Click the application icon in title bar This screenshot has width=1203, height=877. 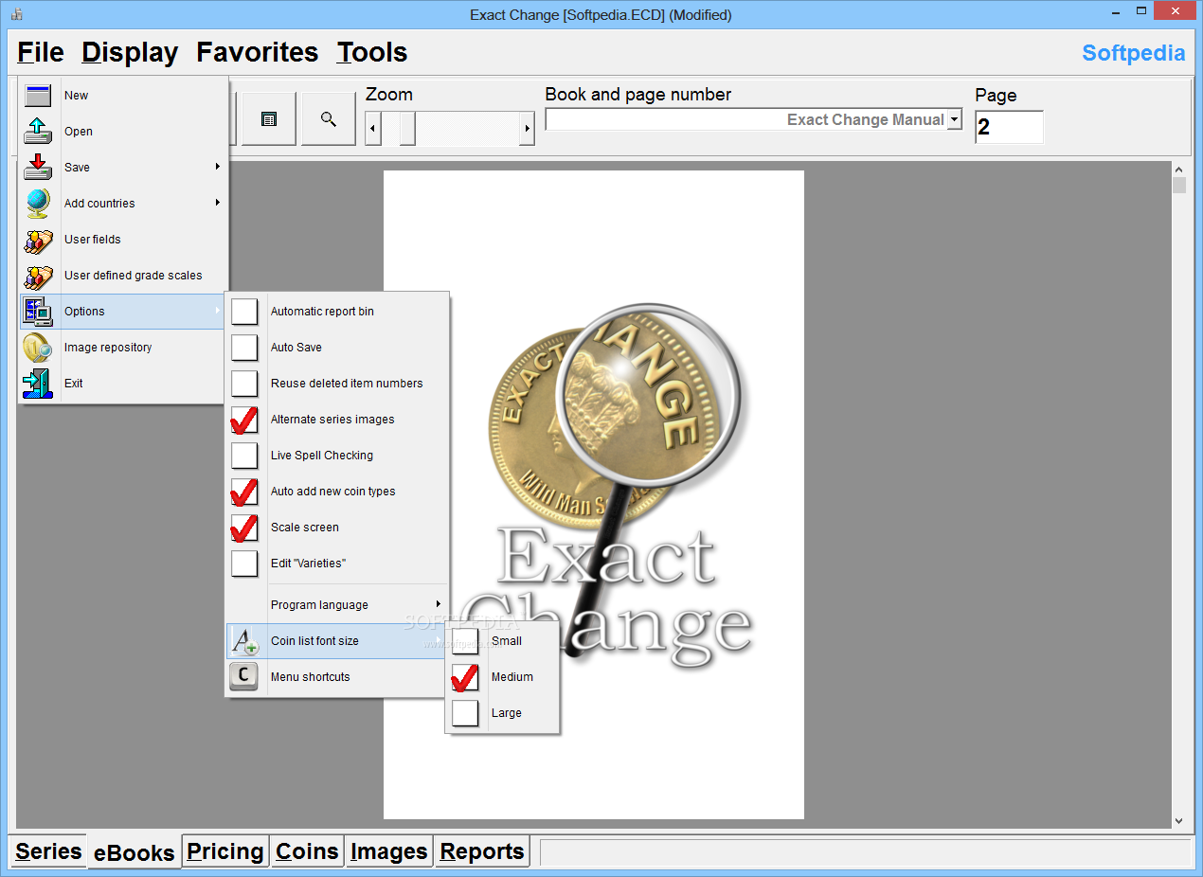(16, 14)
